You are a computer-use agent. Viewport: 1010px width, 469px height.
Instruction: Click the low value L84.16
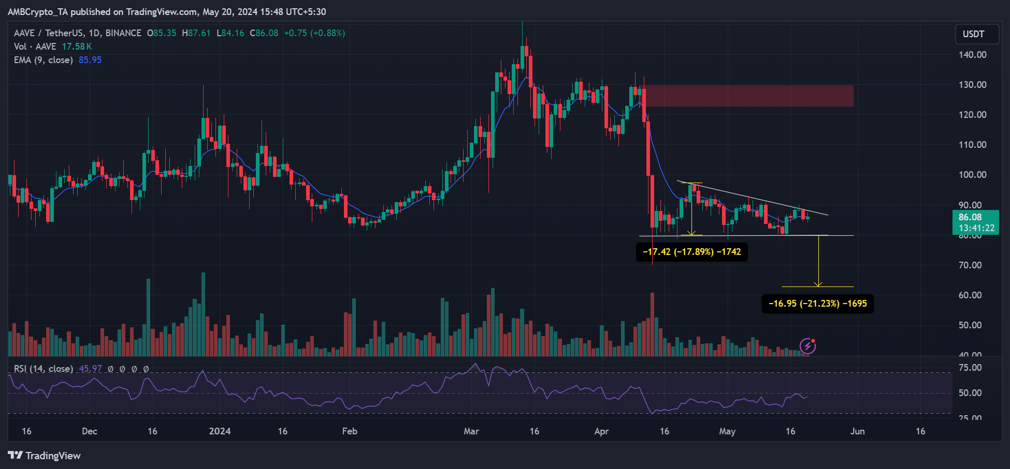point(230,33)
